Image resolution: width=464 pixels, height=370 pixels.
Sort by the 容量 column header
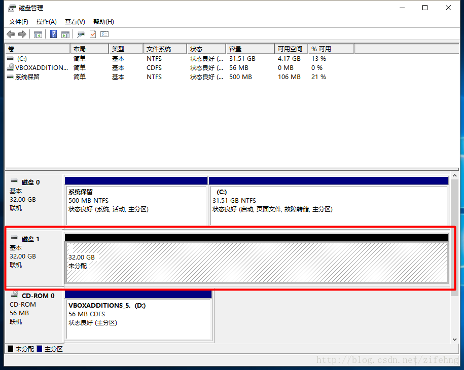(x=251, y=49)
